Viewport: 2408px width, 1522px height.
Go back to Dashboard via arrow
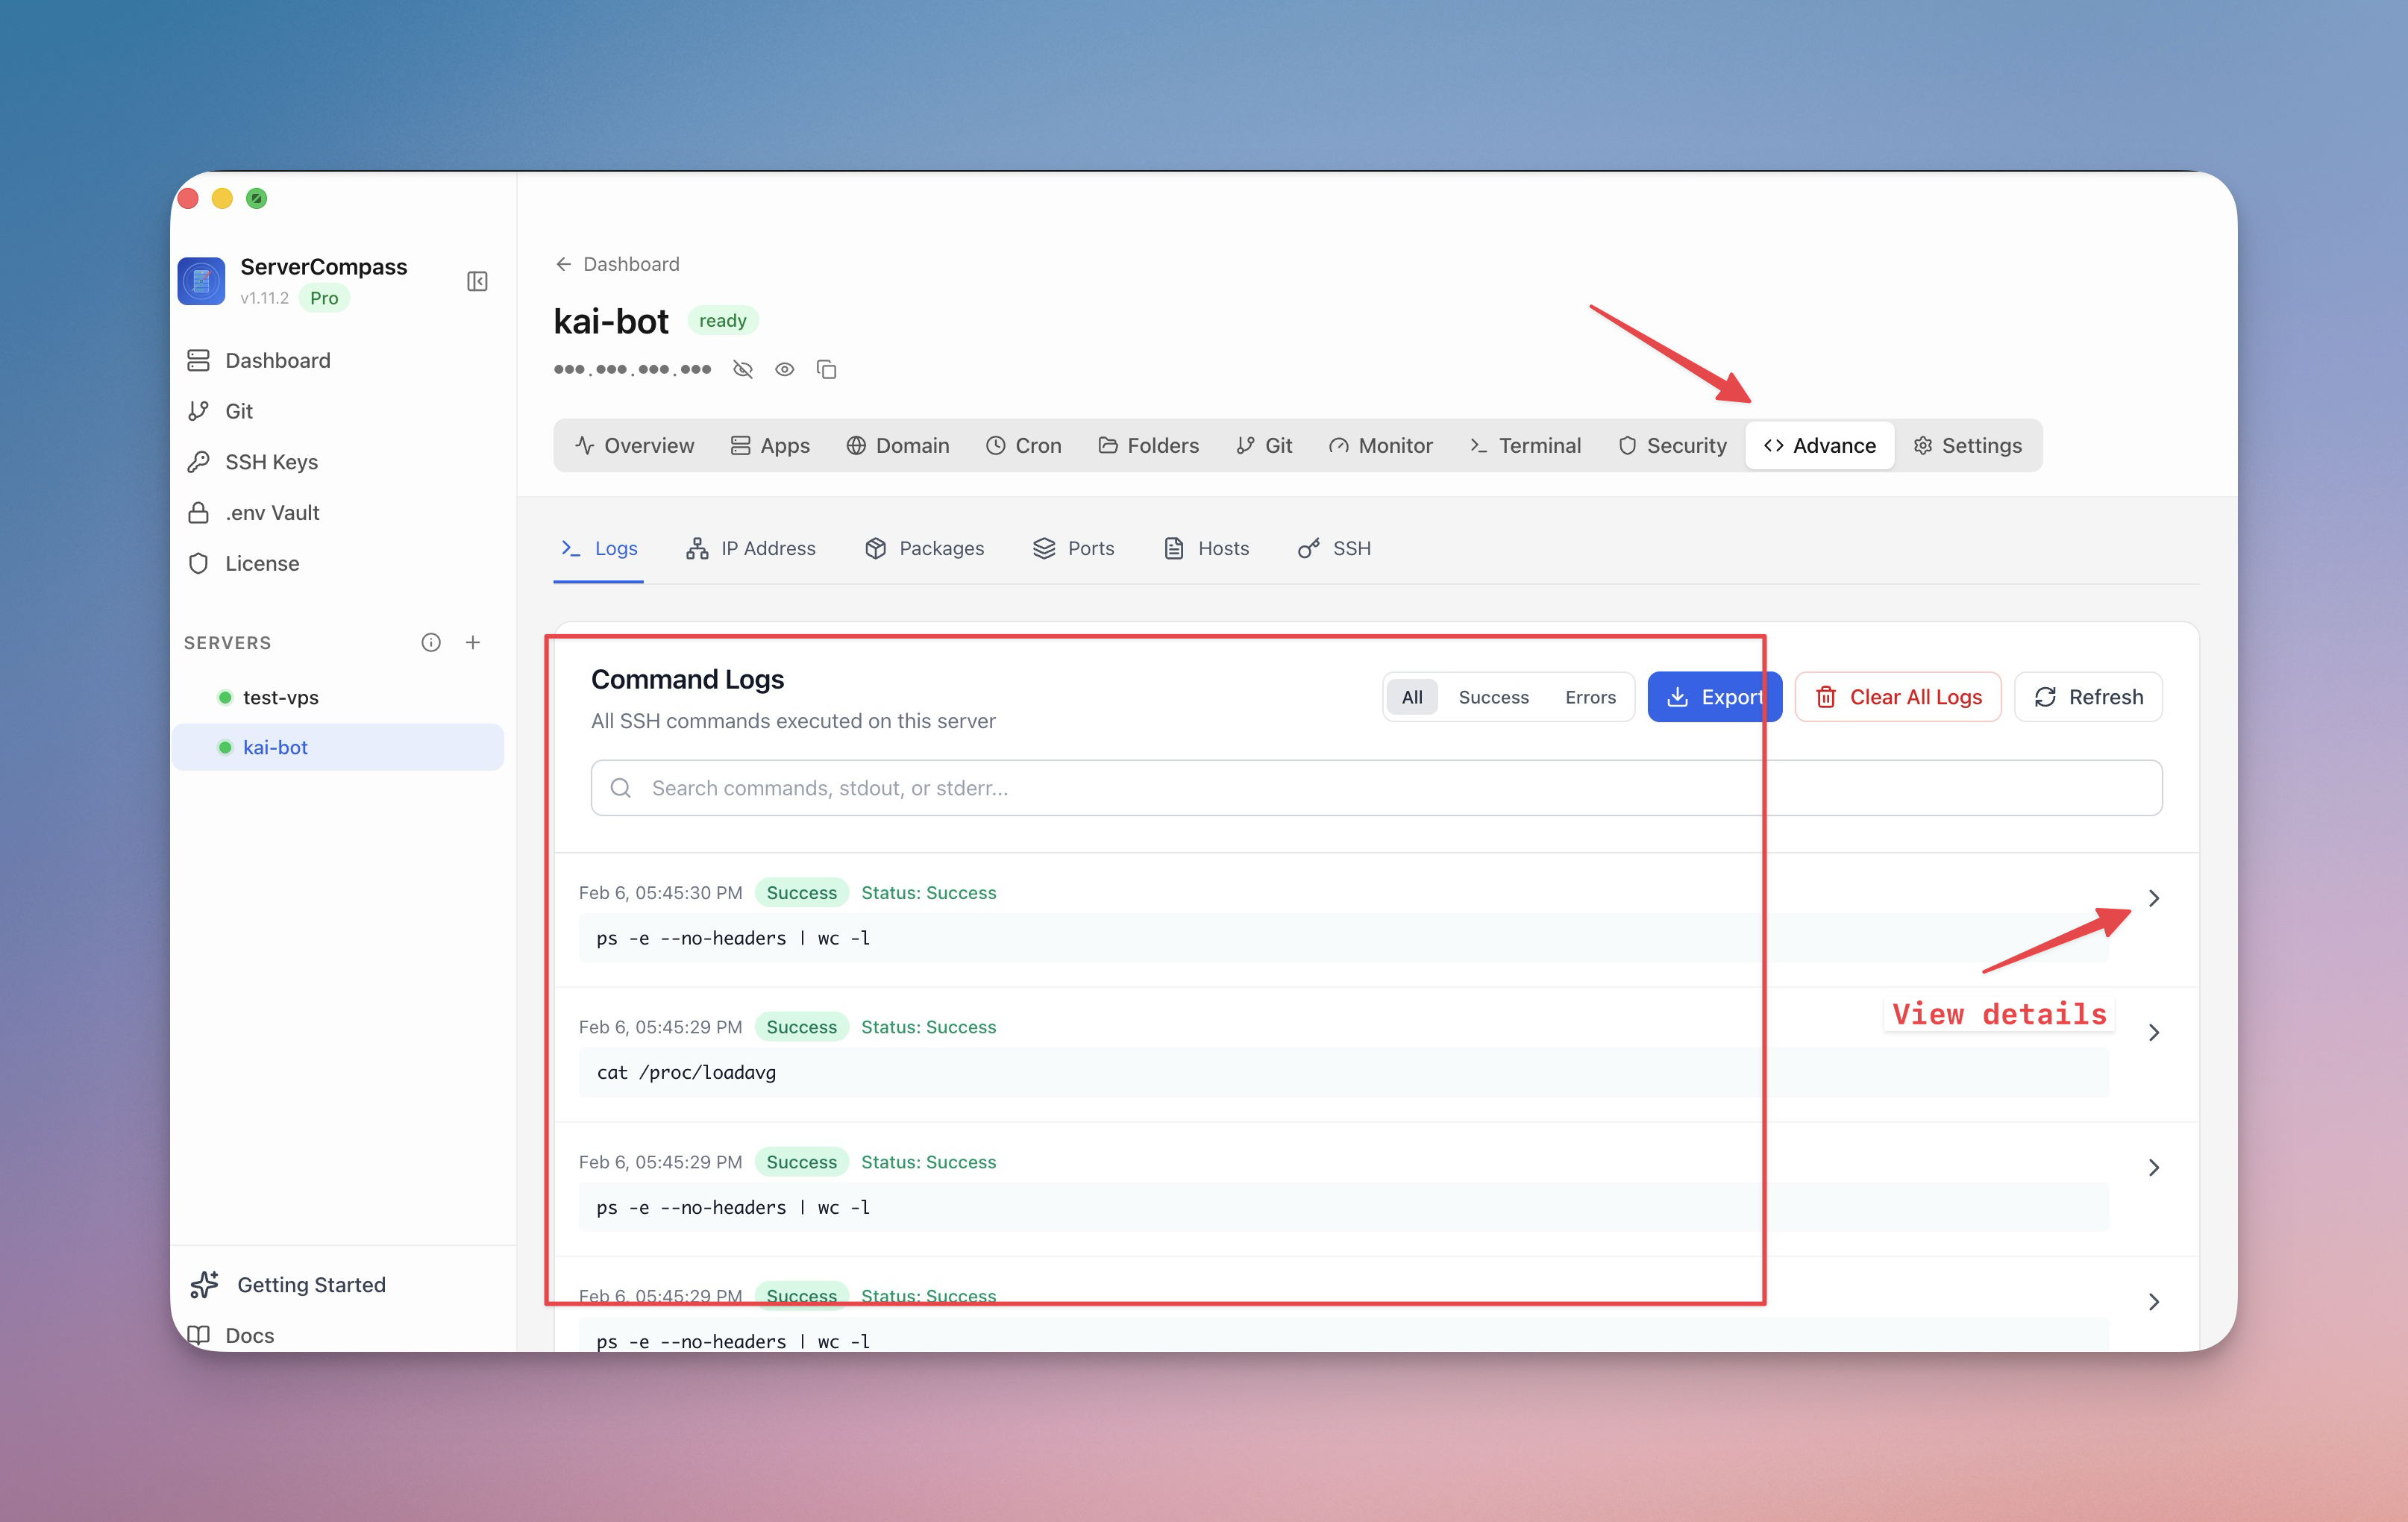pyautogui.click(x=564, y=264)
